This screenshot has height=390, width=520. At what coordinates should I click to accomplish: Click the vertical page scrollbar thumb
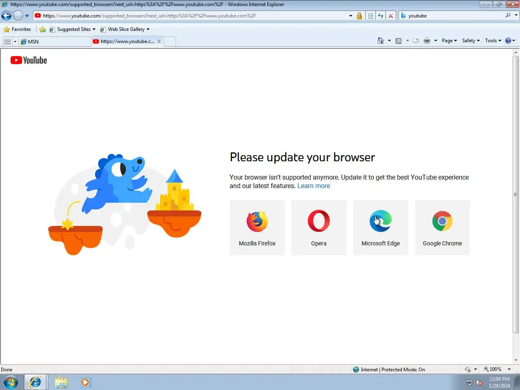[516, 195]
